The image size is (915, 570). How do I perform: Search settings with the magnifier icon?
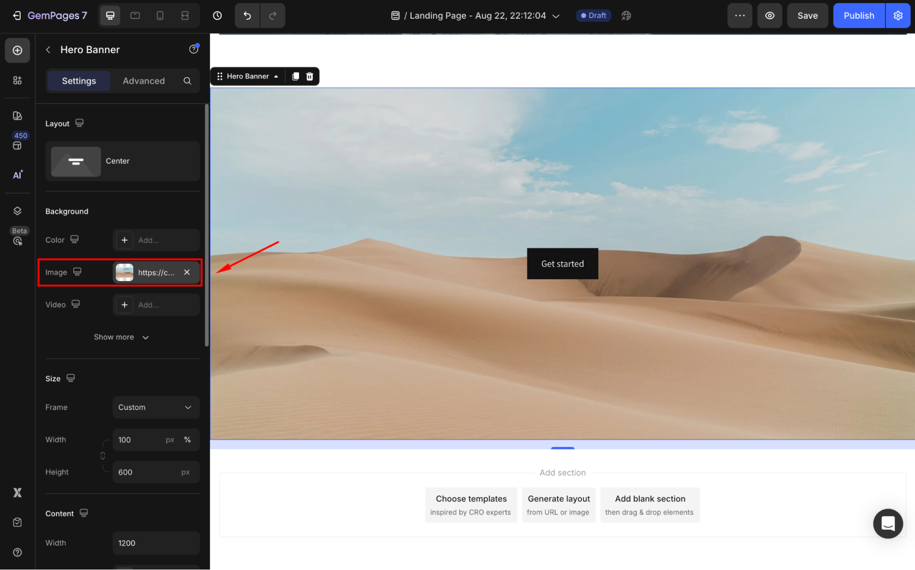[x=187, y=81]
